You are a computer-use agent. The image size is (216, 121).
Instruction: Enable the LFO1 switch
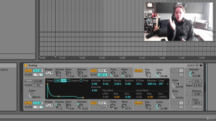174,71
